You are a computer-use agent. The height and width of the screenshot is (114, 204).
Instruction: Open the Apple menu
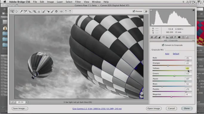click(x=5, y=2)
